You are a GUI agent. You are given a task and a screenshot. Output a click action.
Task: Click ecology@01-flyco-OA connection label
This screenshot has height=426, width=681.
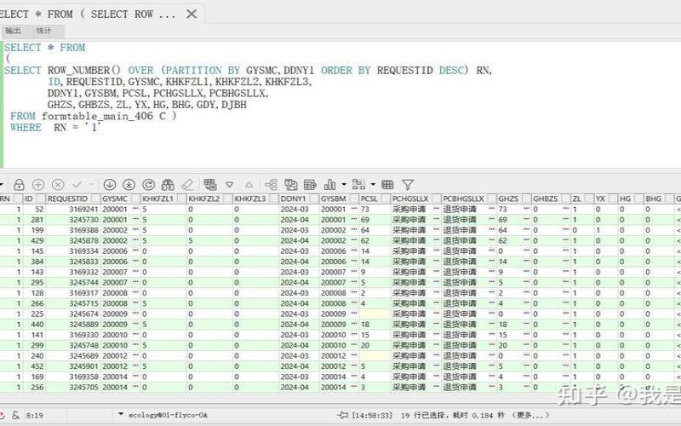pyautogui.click(x=168, y=416)
